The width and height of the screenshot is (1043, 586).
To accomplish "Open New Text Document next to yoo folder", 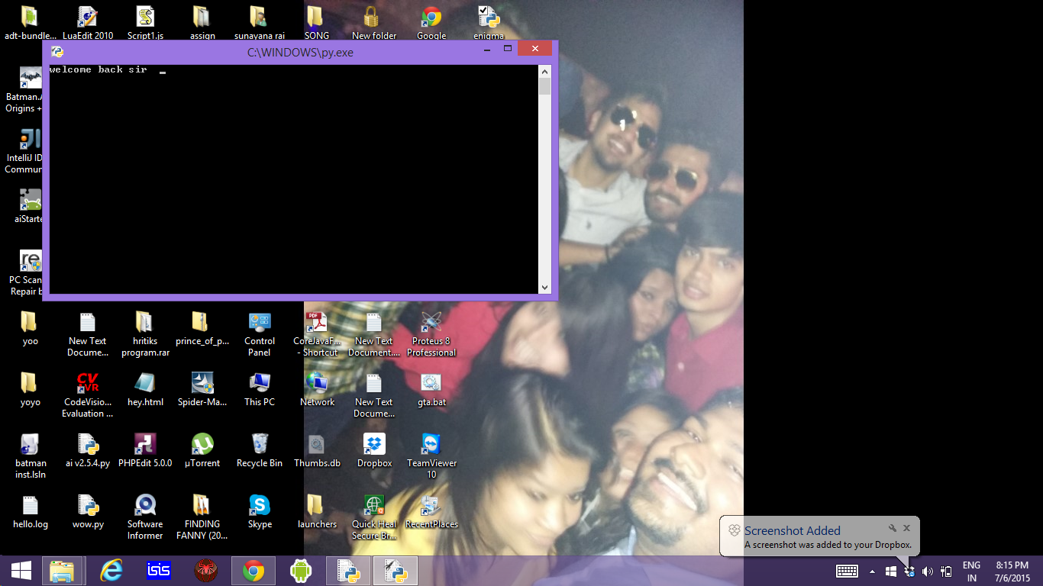I will 88,333.
